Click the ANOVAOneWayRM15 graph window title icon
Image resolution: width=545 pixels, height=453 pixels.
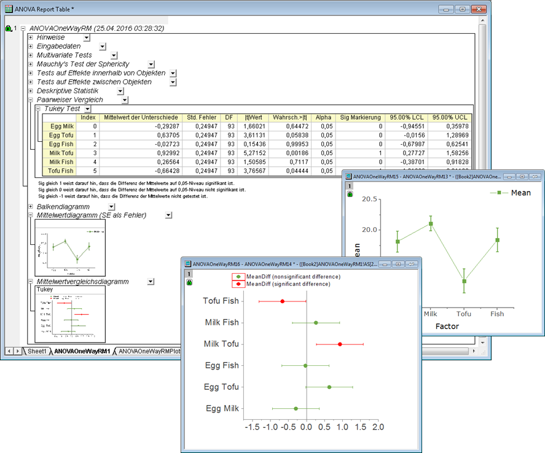click(x=348, y=176)
